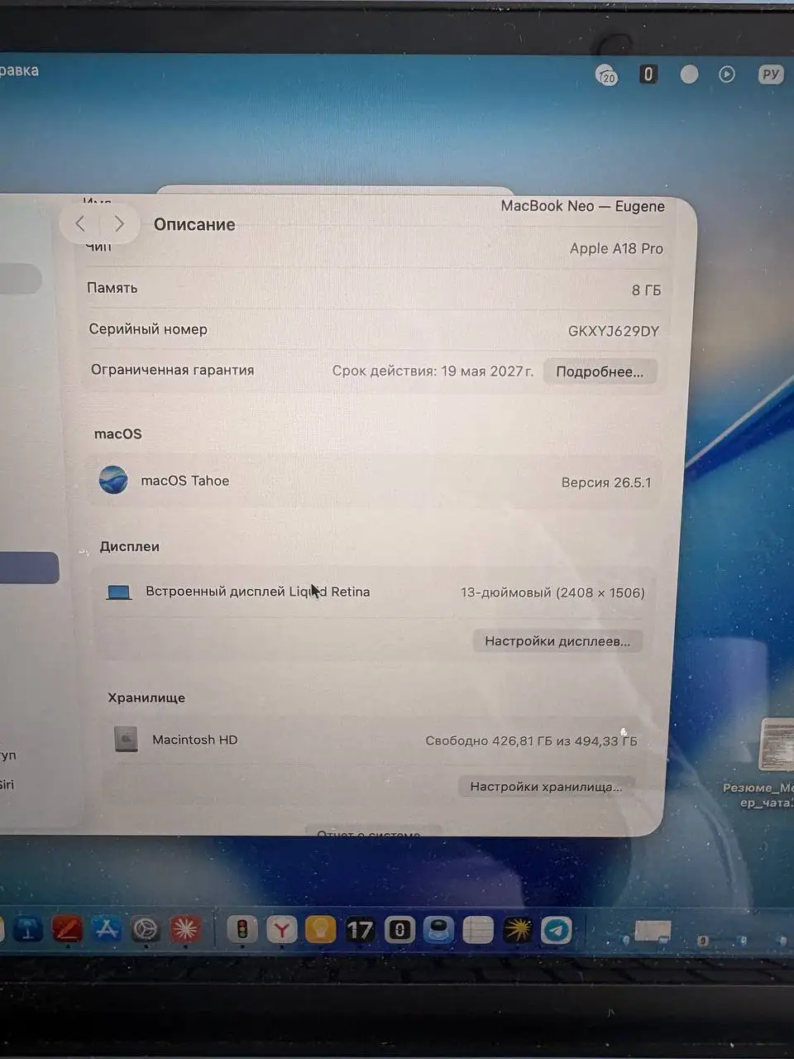Viewport: 794px width, 1059px height.
Task: Open the traffic light app in Dock
Action: click(242, 930)
